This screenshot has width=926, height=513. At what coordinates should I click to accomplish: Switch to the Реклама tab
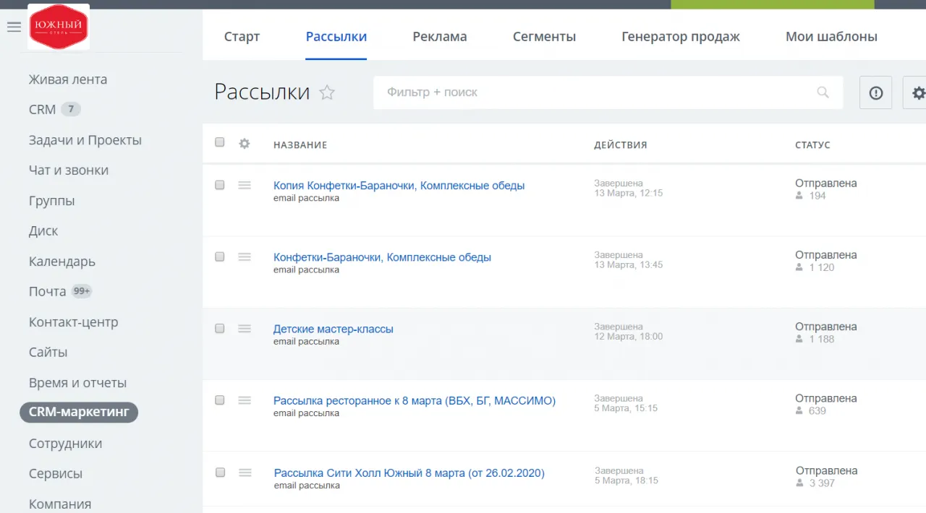coord(439,35)
